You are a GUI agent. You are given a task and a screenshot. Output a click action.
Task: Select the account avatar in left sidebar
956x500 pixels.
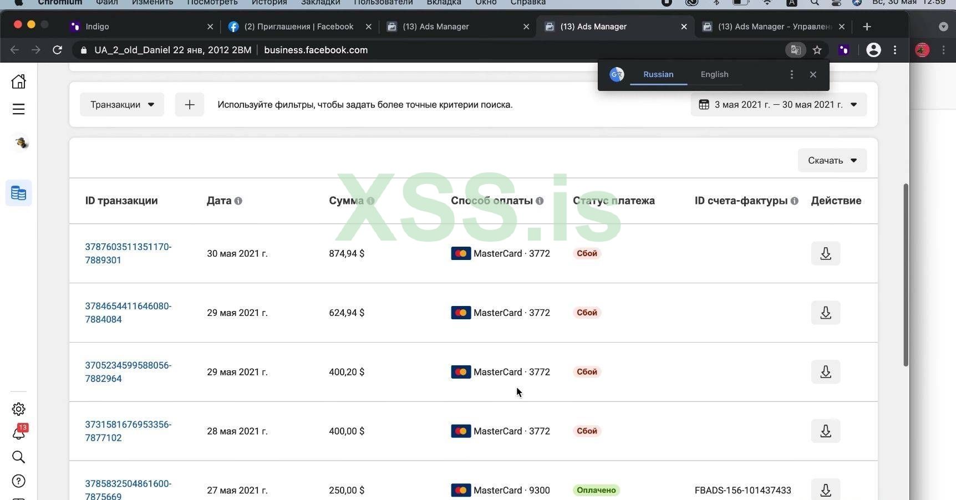[x=21, y=143]
